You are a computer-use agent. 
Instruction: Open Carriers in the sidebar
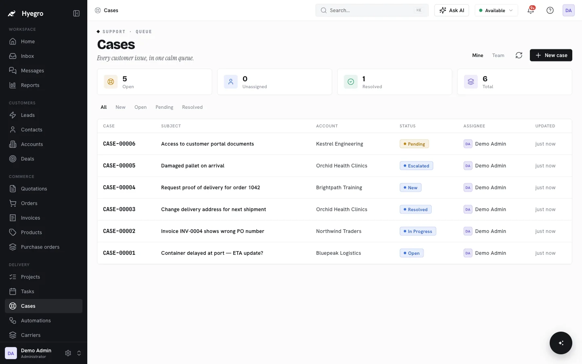click(x=44, y=335)
